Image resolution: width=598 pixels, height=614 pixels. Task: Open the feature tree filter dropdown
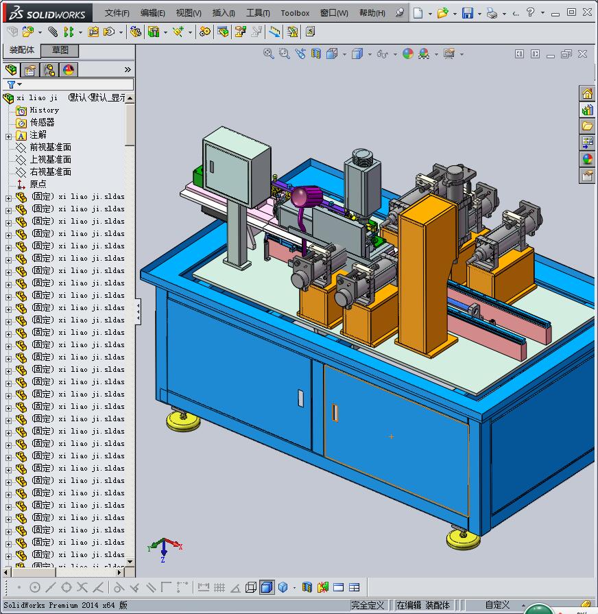[x=14, y=84]
